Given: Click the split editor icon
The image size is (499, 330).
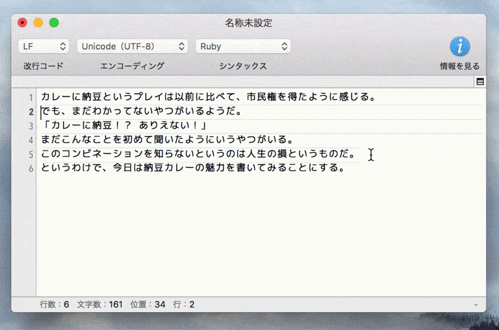Looking at the screenshot, I should tap(480, 81).
